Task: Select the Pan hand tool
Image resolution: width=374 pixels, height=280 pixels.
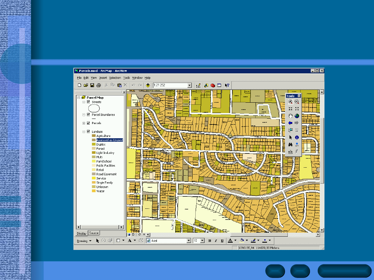Action: click(x=290, y=116)
